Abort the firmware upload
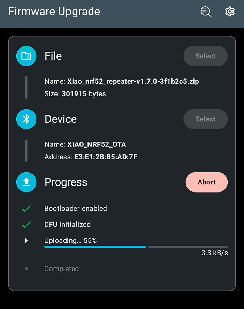Image resolution: width=244 pixels, height=309 pixels. point(206,182)
